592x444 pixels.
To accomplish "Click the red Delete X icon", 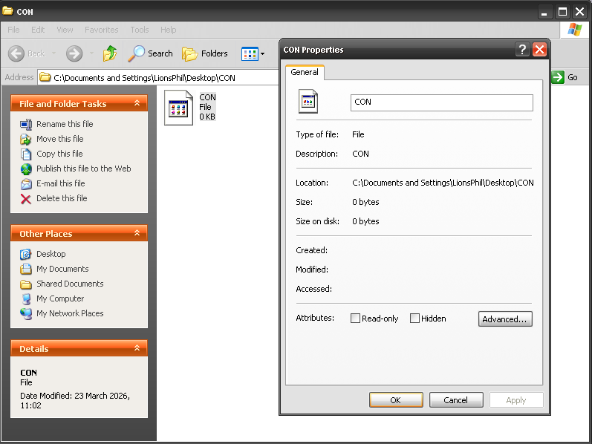I will [x=26, y=198].
